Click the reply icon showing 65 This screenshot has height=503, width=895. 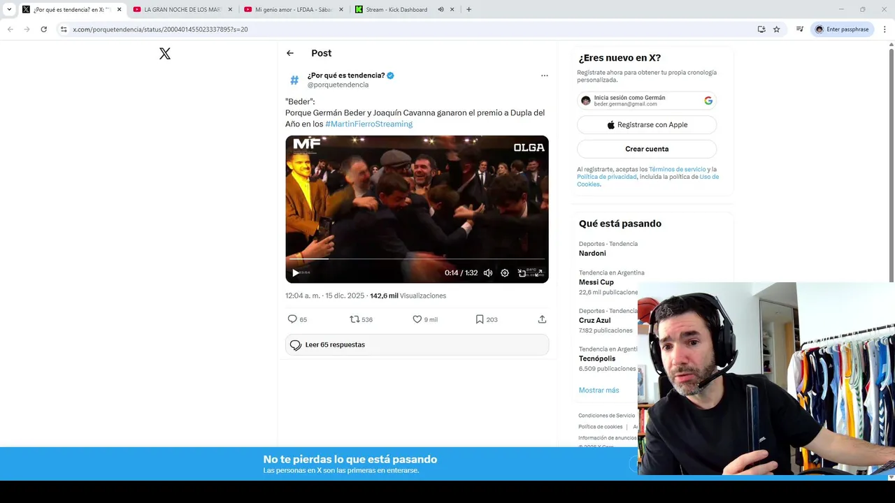tap(292, 319)
